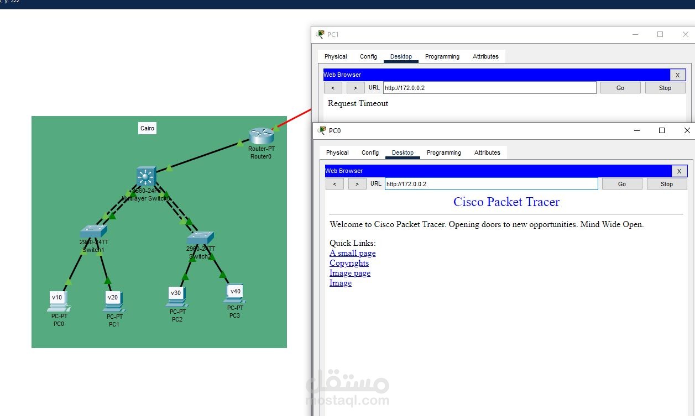The width and height of the screenshot is (695, 416).
Task: Switch to Config tab in PC1 window
Action: click(x=368, y=56)
